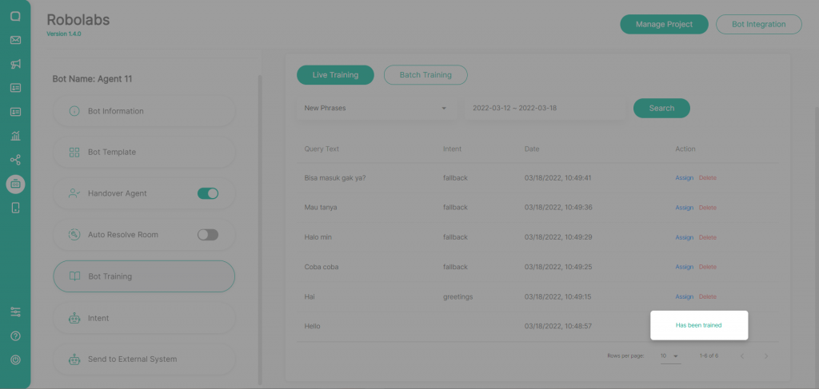Viewport: 819px width, 389px height.
Task: Open the megaphone broadcast icon in sidebar
Action: point(16,64)
